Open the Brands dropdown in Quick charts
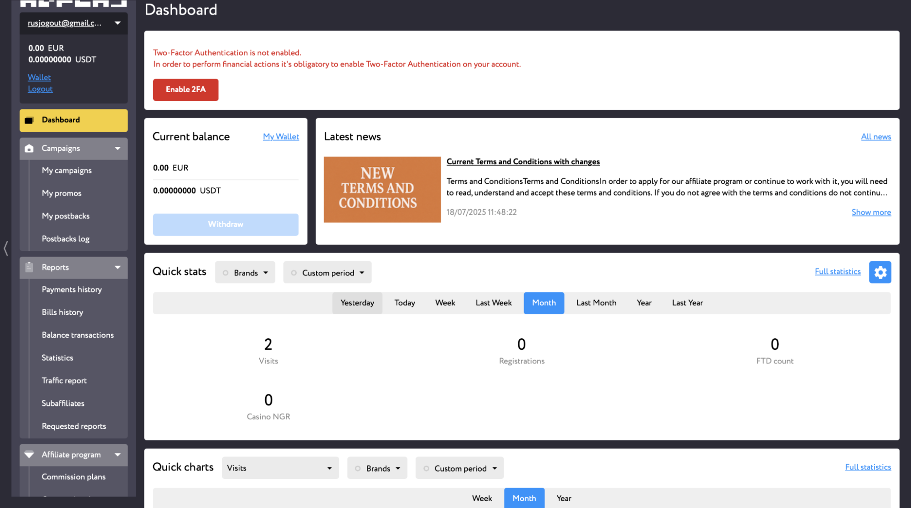 click(x=377, y=468)
